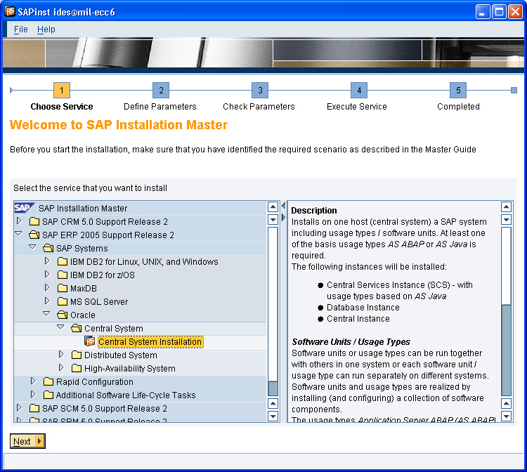Expand the Distributed System node
This screenshot has height=472, width=527.
point(62,355)
